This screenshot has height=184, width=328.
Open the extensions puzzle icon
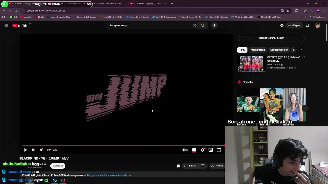pos(296,11)
